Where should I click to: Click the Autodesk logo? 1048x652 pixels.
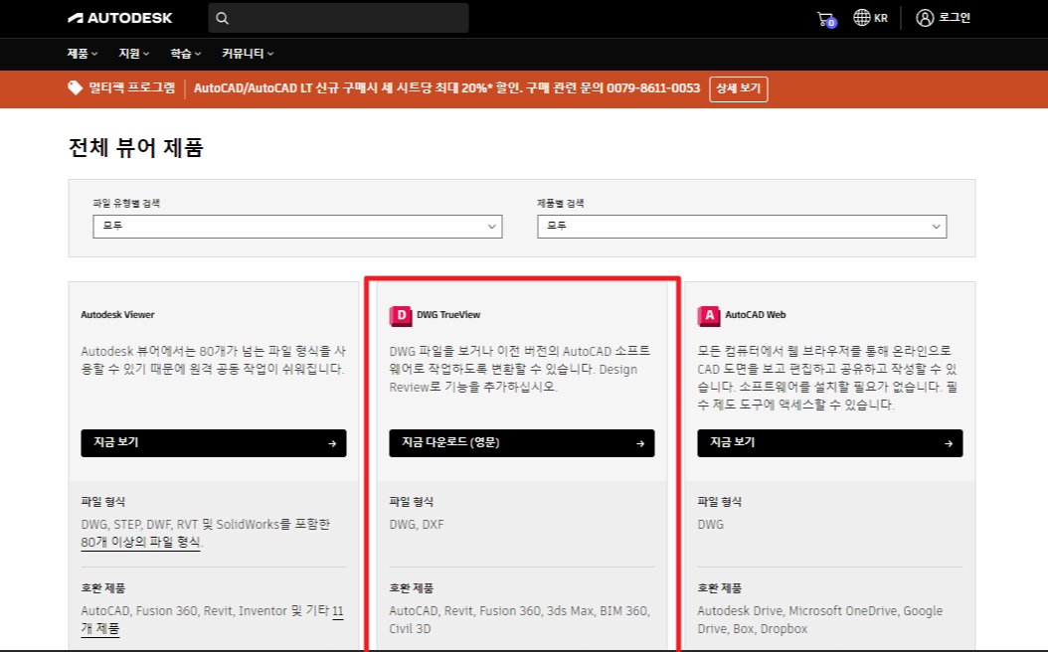pos(119,18)
